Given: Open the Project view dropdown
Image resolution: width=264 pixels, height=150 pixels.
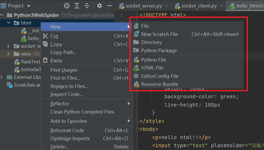Looking at the screenshot, I should [28, 6].
